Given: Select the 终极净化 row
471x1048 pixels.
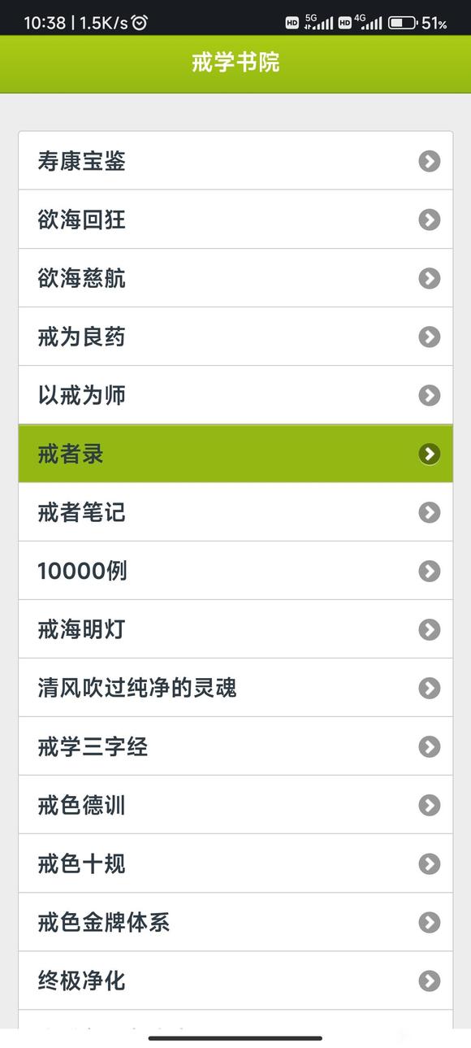Looking at the screenshot, I should [235, 981].
